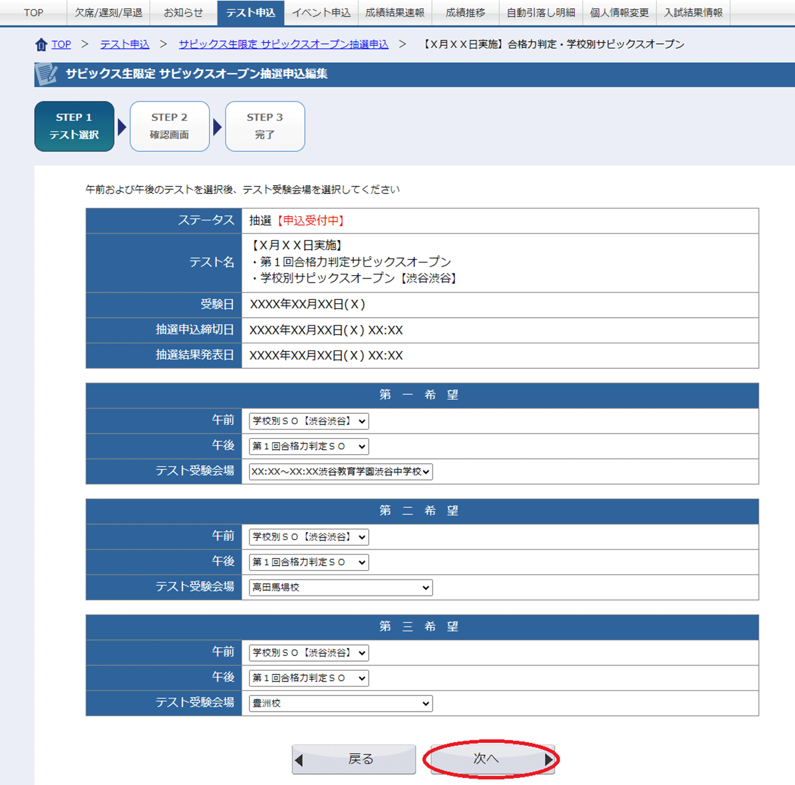Click the 受験日 row label
Screen dimensions: 795x785
point(217,304)
